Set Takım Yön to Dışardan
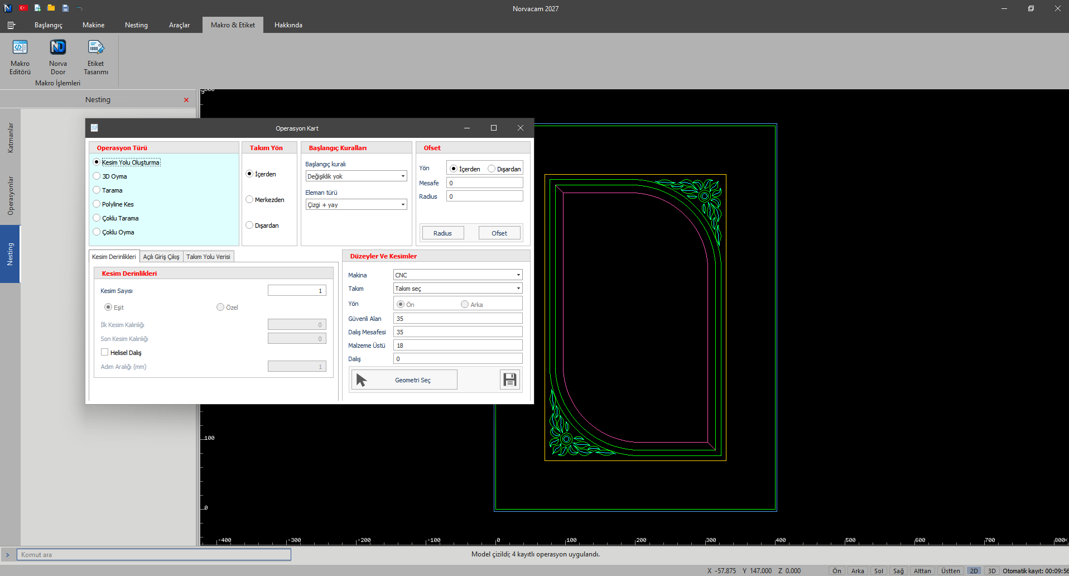Image resolution: width=1069 pixels, height=576 pixels. (262, 225)
